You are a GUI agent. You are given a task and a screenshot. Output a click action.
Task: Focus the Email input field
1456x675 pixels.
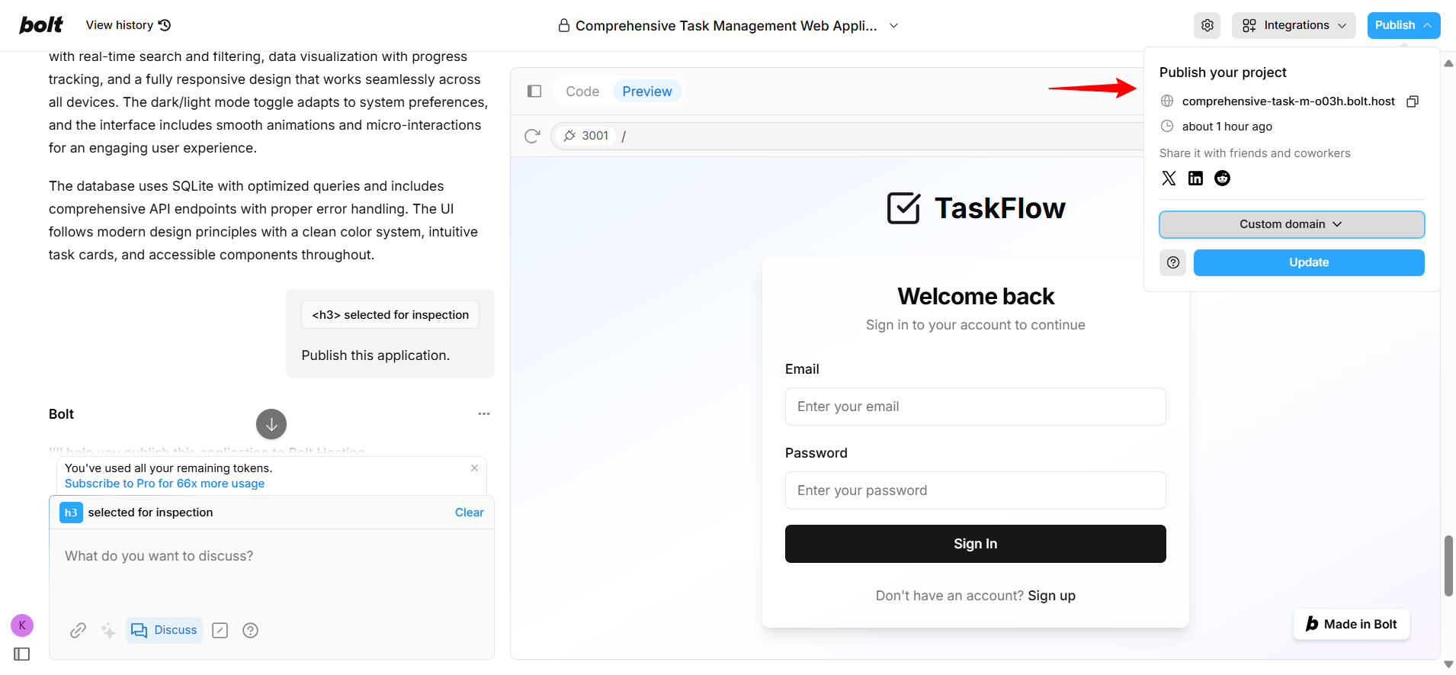coord(975,407)
